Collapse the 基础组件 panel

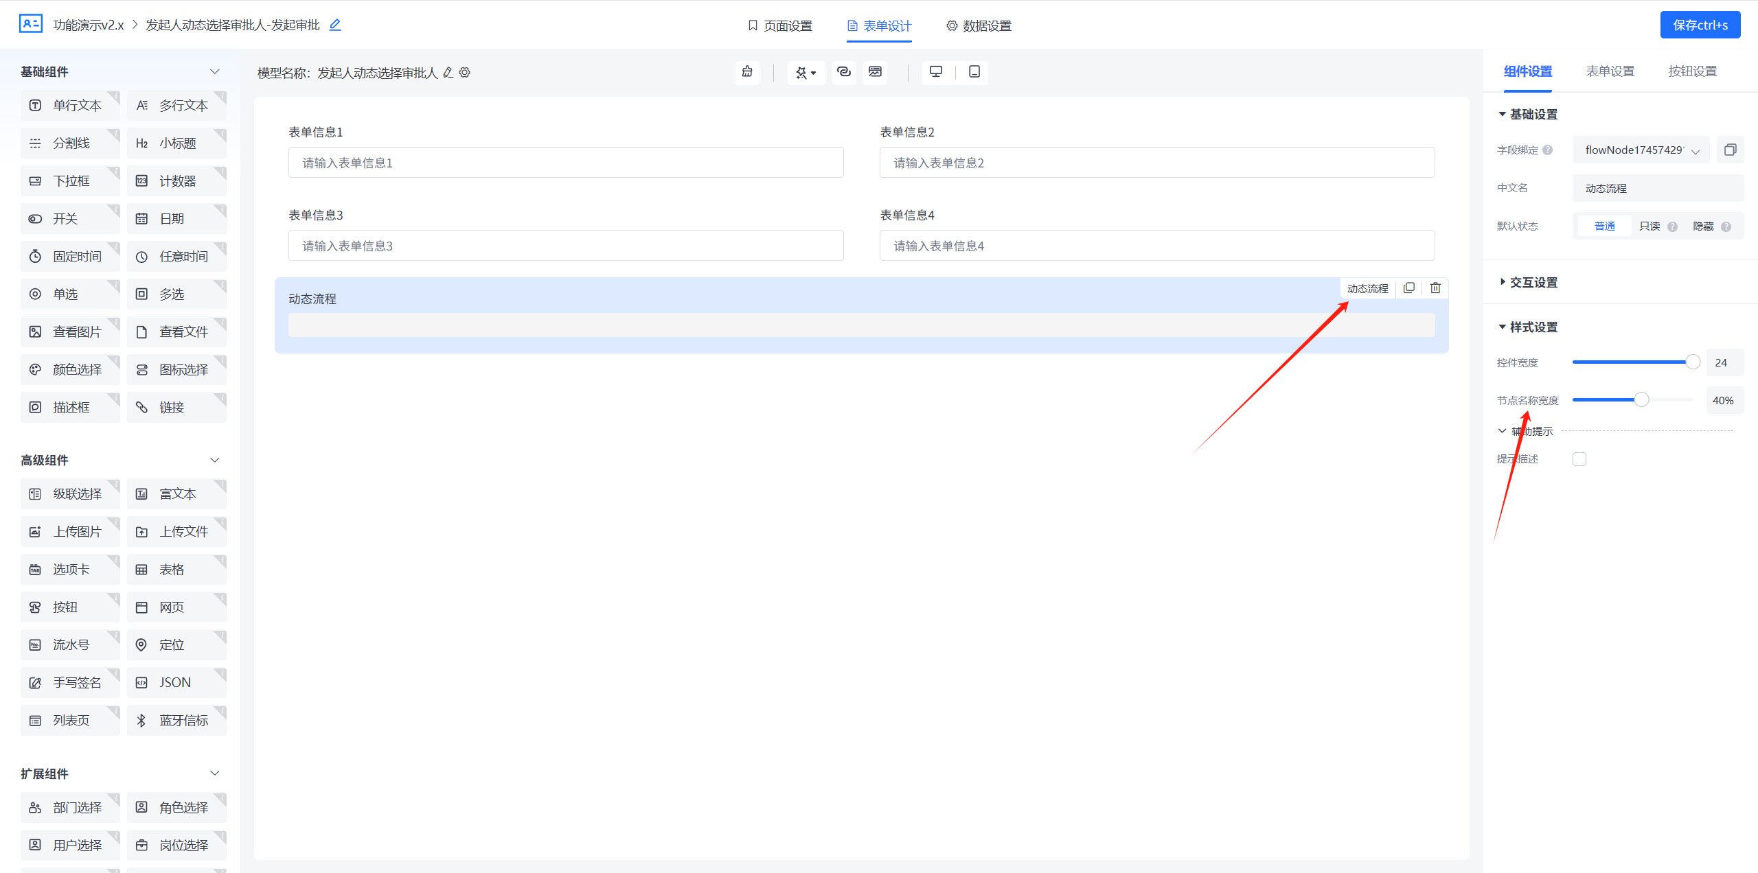pyautogui.click(x=214, y=71)
